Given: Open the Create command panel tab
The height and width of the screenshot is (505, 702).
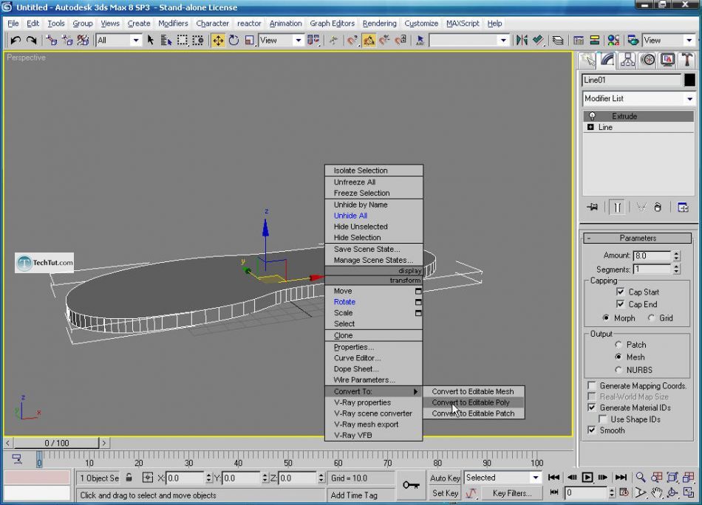Looking at the screenshot, I should coord(587,61).
